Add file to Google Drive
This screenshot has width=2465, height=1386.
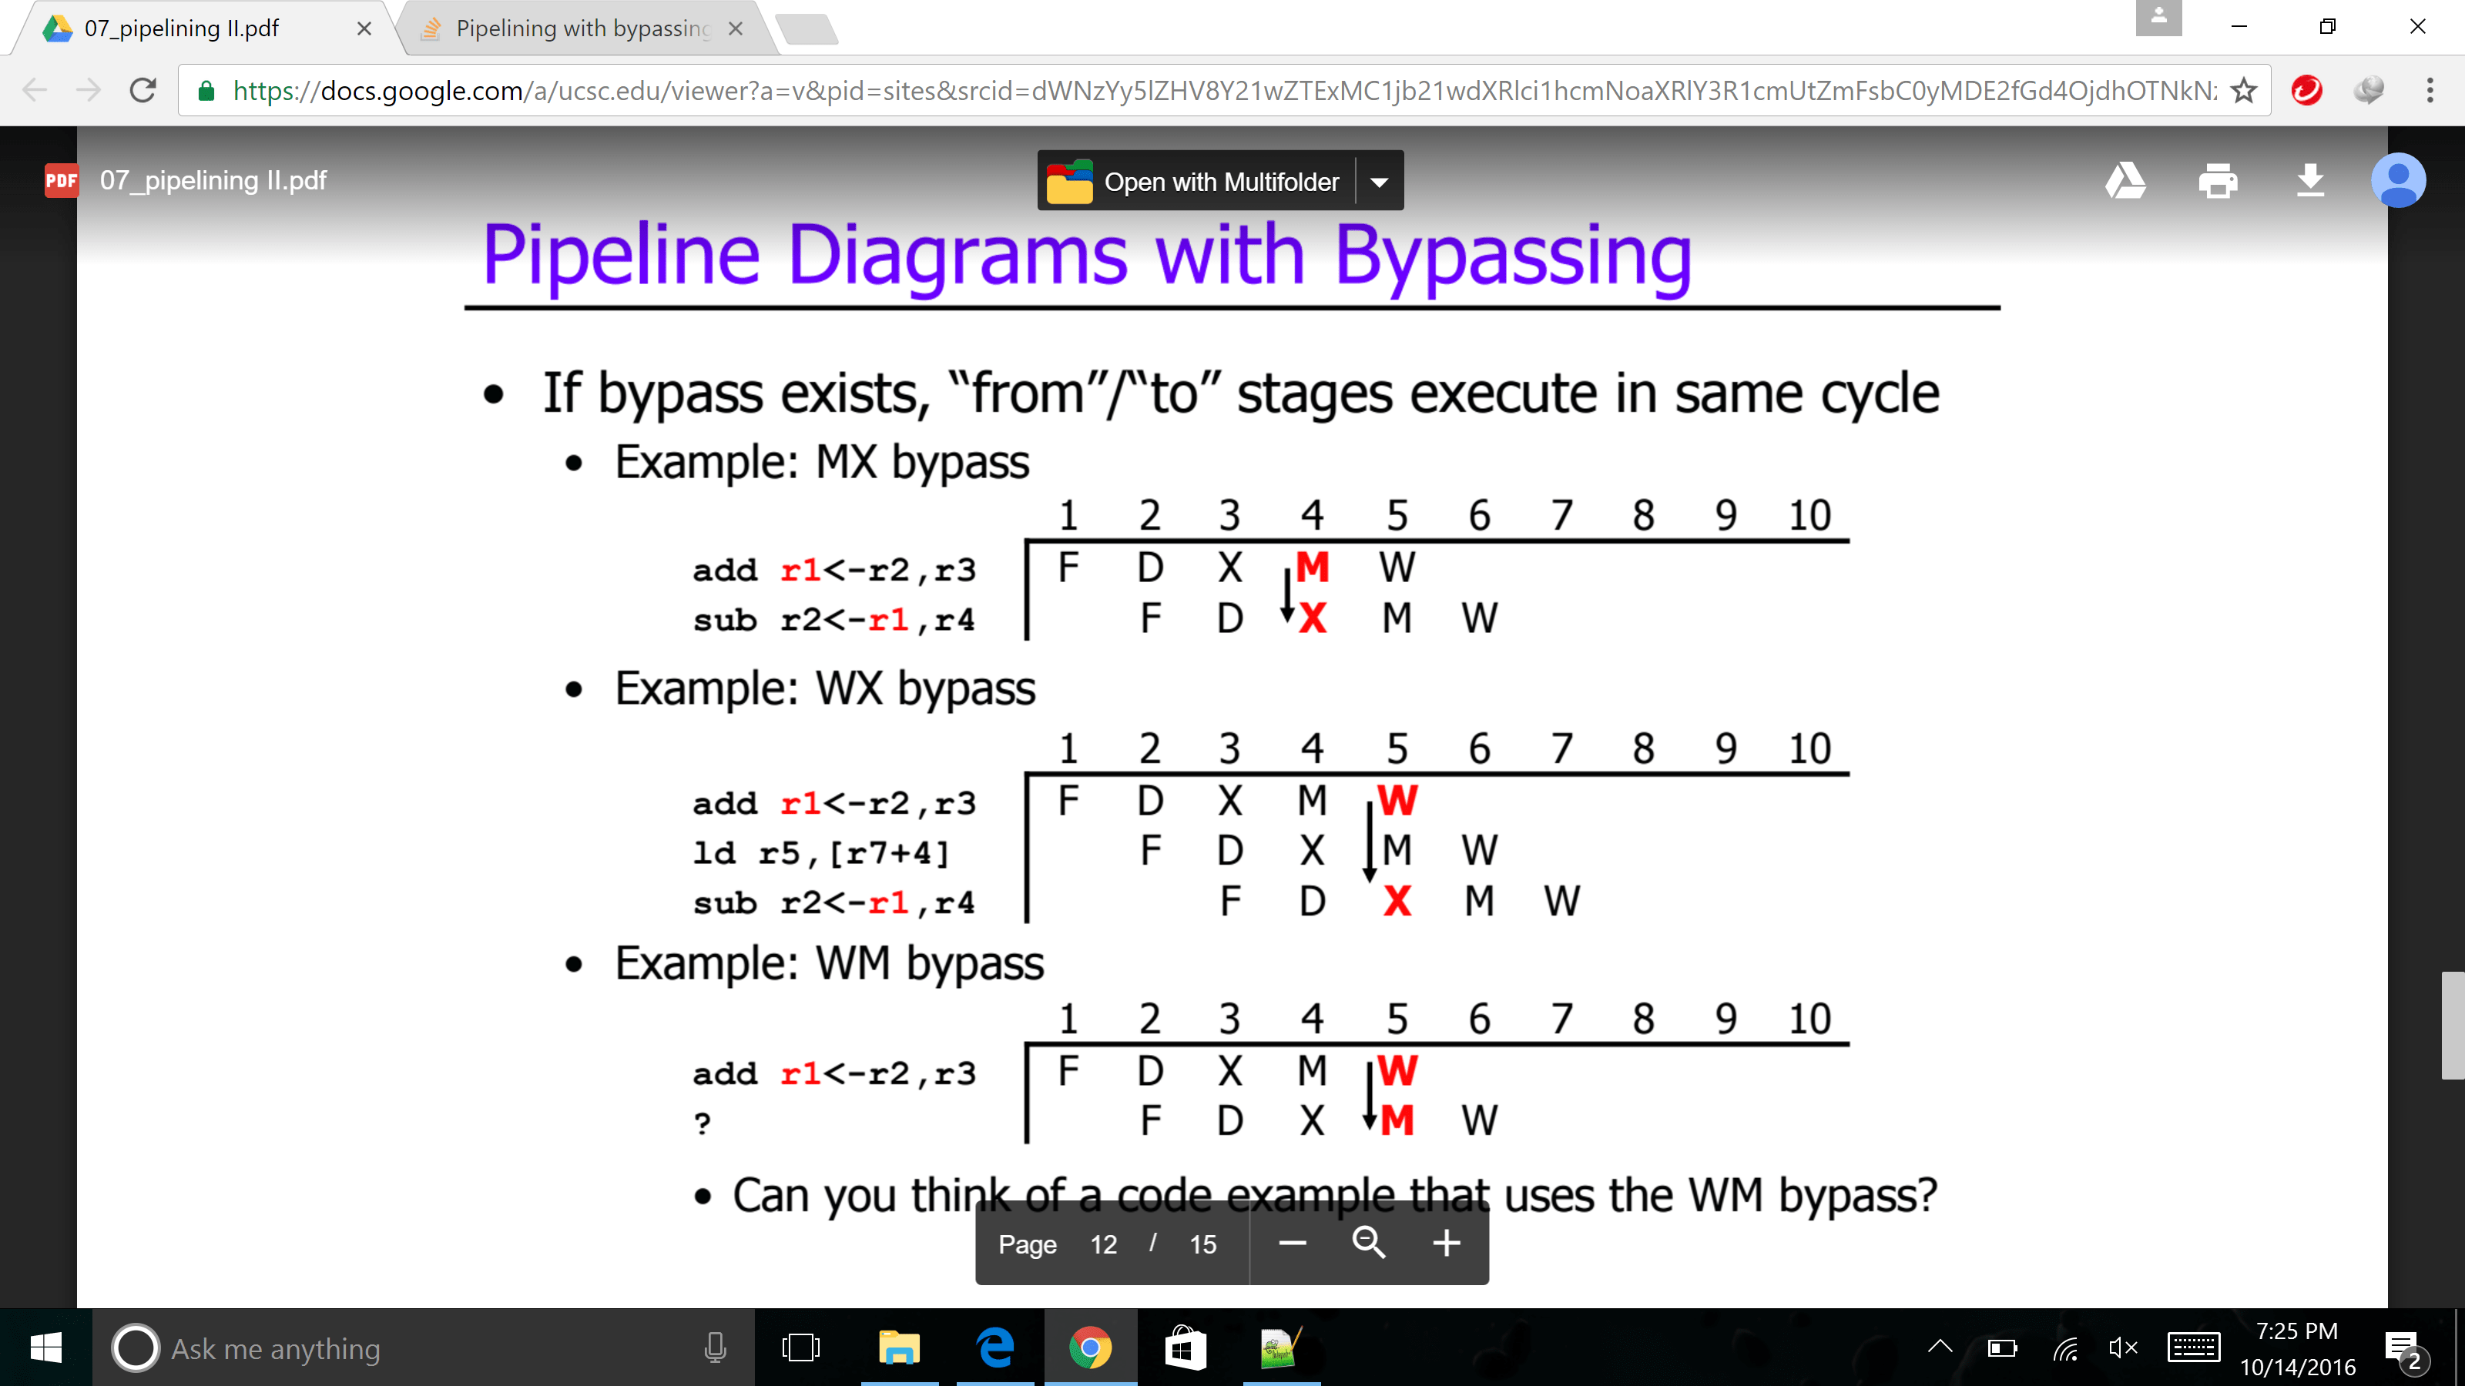[2125, 181]
